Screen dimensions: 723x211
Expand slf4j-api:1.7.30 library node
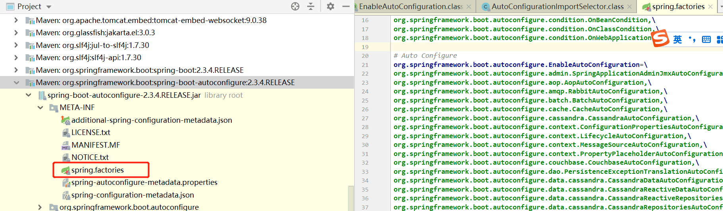(x=16, y=57)
